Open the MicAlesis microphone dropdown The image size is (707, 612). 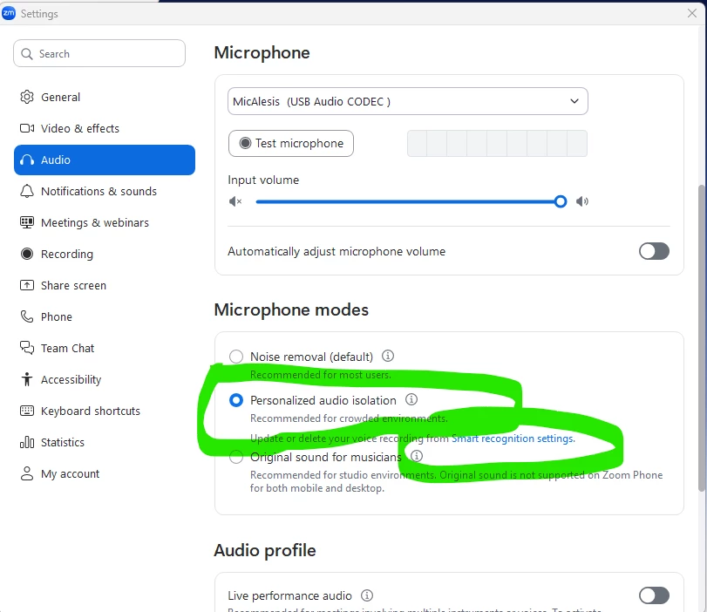point(408,101)
